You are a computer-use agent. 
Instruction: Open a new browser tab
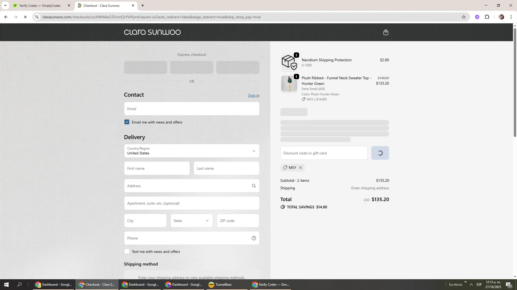coord(143,5)
